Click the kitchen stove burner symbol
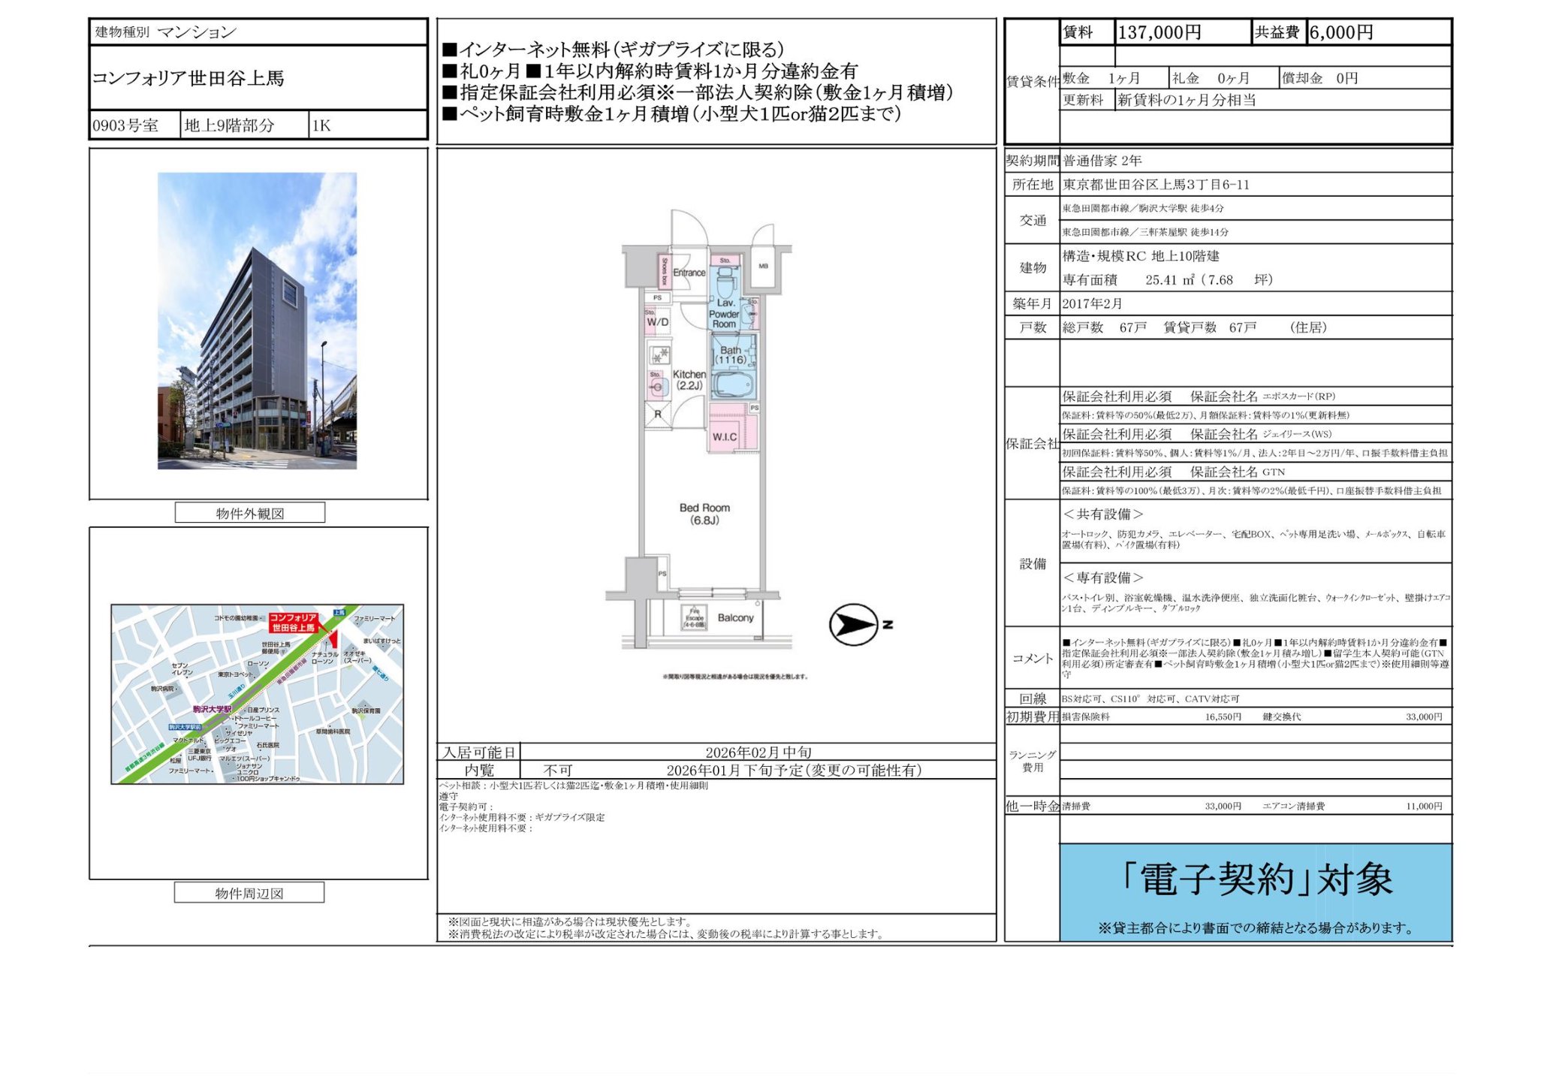The image size is (1544, 1092). (x=661, y=354)
